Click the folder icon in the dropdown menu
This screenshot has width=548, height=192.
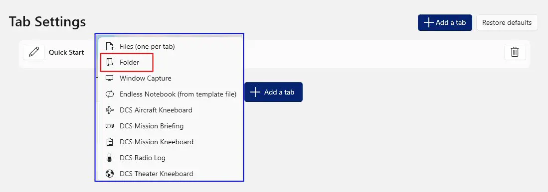[110, 62]
